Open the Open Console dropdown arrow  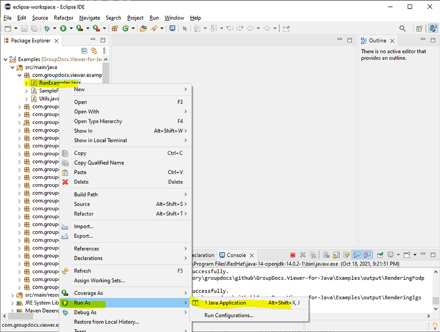(415, 255)
